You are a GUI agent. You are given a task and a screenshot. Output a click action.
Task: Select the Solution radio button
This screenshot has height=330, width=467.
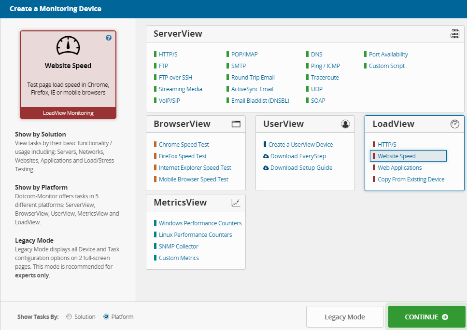[x=69, y=316]
